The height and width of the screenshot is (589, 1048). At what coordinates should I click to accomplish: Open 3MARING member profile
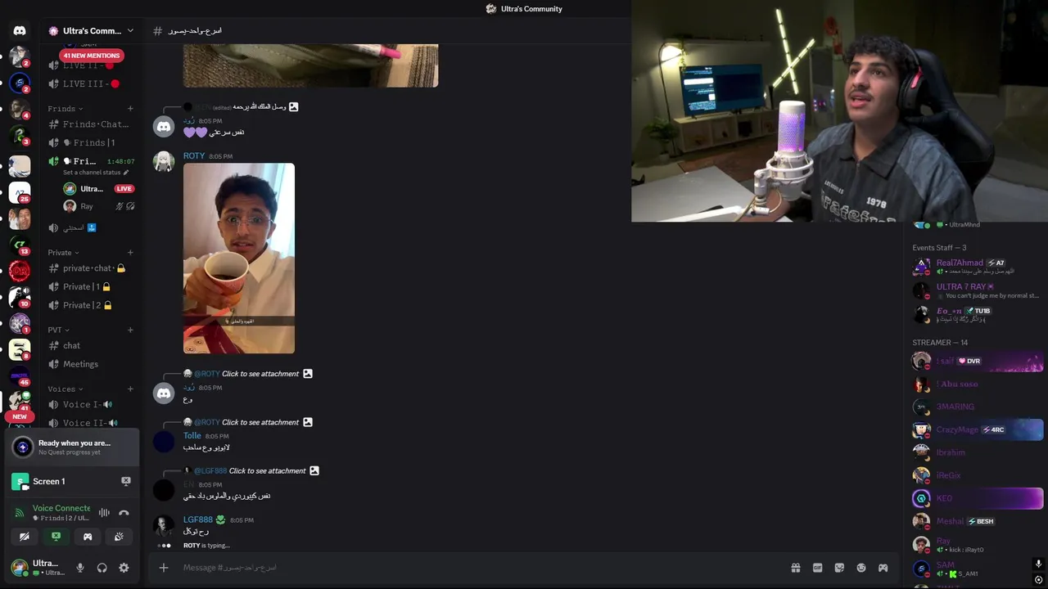click(x=976, y=407)
